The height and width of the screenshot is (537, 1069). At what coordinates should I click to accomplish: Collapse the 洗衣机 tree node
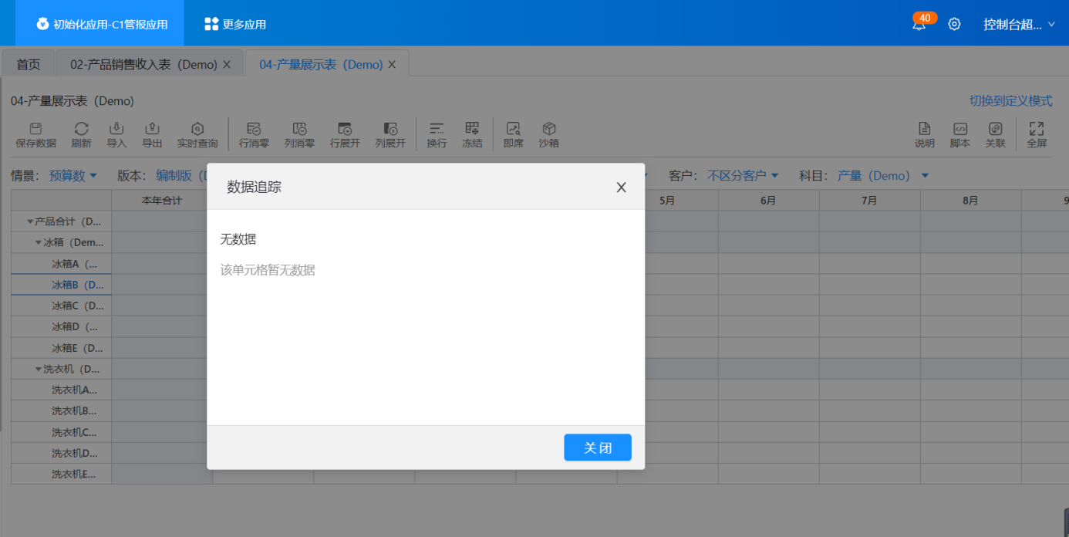[x=39, y=369]
